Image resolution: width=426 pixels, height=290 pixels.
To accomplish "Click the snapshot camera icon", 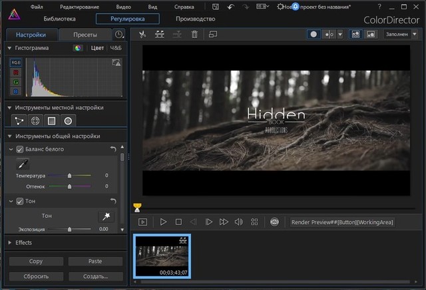I will click(274, 221).
